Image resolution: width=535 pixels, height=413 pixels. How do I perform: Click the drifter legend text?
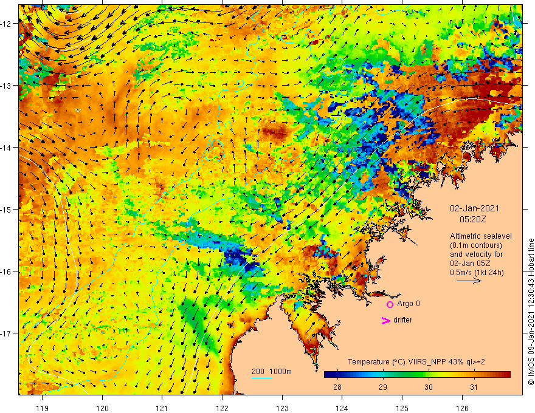402,320
